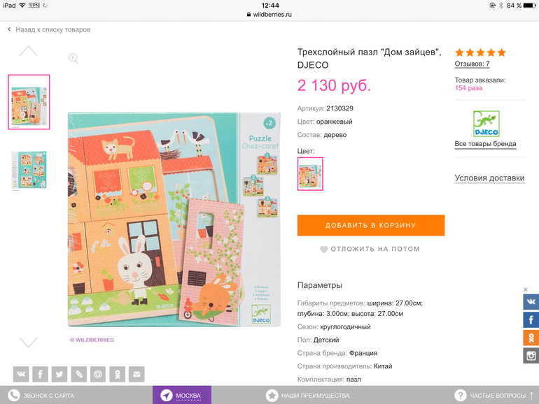Image resolution: width=539 pixels, height=404 pixels.
Task: Show previous thumbnails with up chevron
Action: pos(29,51)
